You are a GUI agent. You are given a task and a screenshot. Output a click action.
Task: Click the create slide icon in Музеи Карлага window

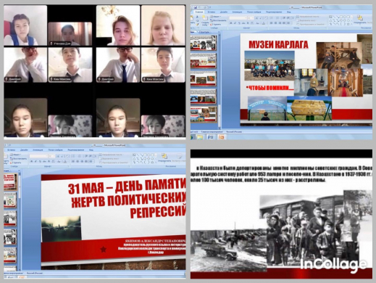tap(206, 18)
